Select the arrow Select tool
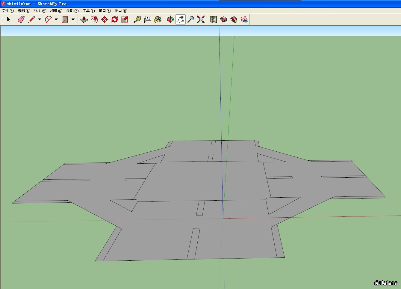This screenshot has width=401, height=289. click(x=8, y=19)
